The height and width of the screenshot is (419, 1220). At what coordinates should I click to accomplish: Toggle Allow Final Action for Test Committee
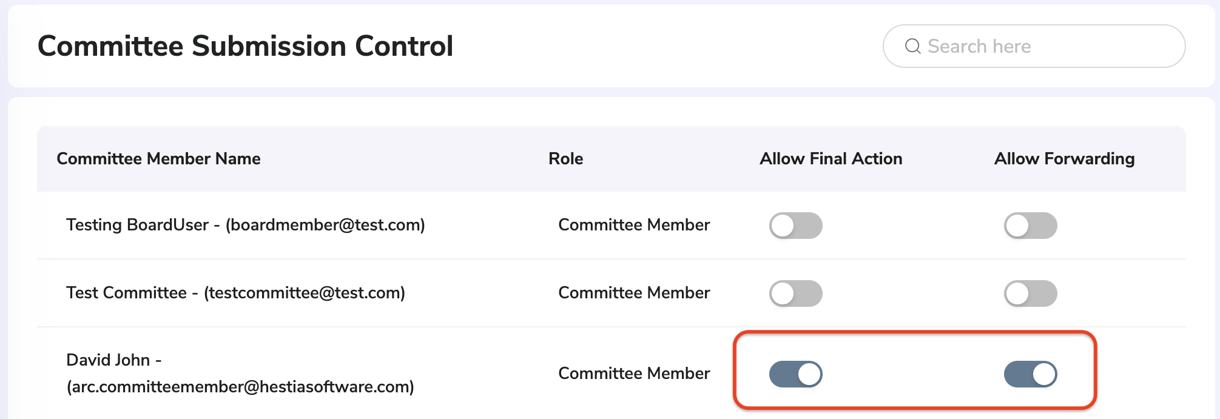click(x=795, y=293)
